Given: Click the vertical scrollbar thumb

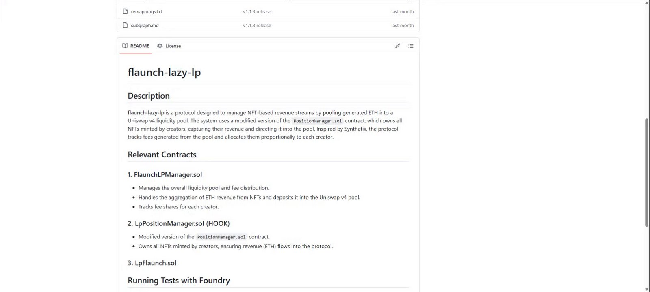Looking at the screenshot, I should click(x=647, y=172).
